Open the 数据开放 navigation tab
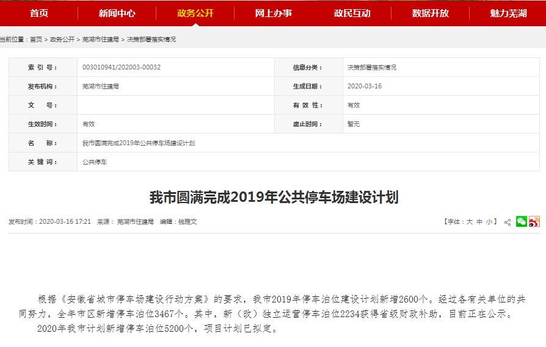This screenshot has height=347, width=546. click(431, 13)
